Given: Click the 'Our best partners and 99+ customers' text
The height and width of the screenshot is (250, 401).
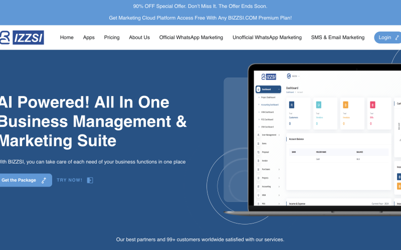Looking at the screenshot, I should click(x=200, y=239).
